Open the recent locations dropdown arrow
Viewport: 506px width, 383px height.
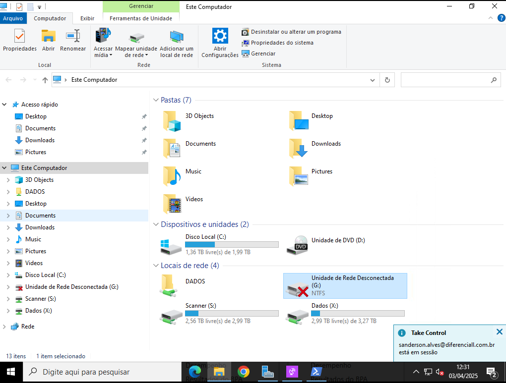(x=35, y=80)
